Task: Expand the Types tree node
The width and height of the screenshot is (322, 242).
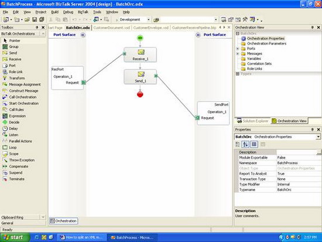Action: click(238, 74)
